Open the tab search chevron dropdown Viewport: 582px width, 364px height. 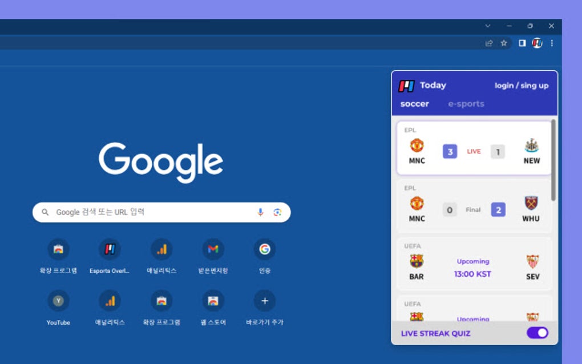click(x=487, y=26)
